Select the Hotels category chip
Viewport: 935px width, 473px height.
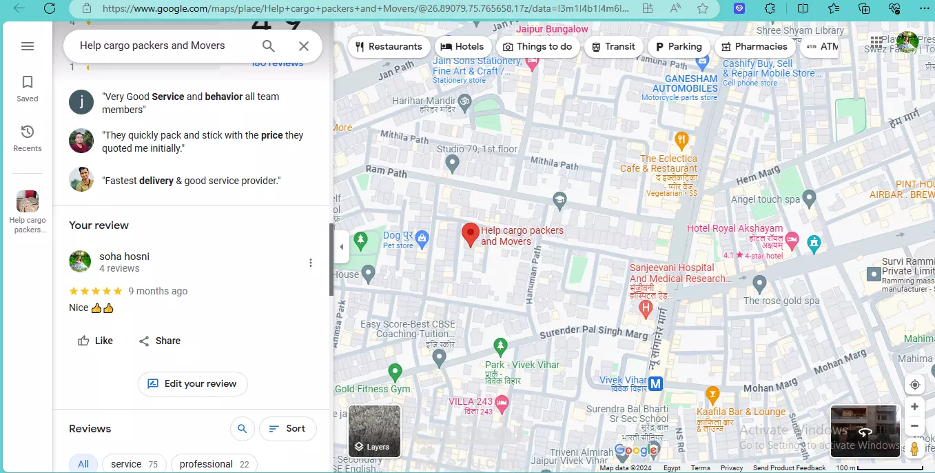[462, 47]
